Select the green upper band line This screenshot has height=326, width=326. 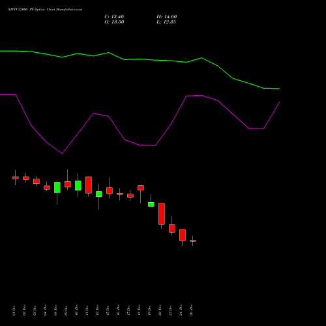point(139,59)
